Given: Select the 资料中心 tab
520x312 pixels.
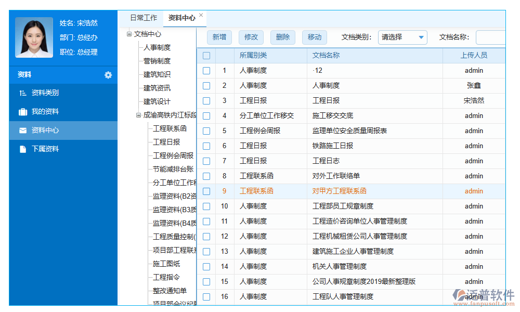Looking at the screenshot, I should (181, 16).
